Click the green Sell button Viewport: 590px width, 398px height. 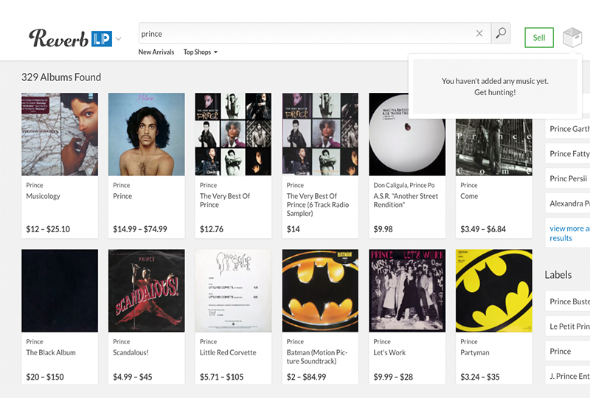click(539, 38)
